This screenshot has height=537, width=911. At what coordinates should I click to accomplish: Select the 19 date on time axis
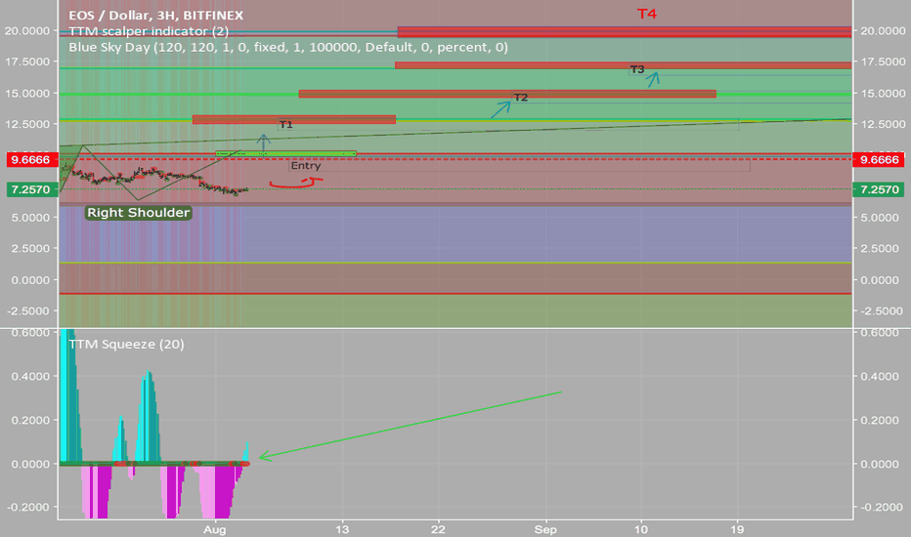tap(737, 529)
